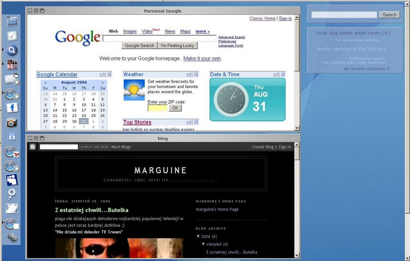410x261 pixels.
Task: Open the Advanced Search link
Action: (x=232, y=37)
